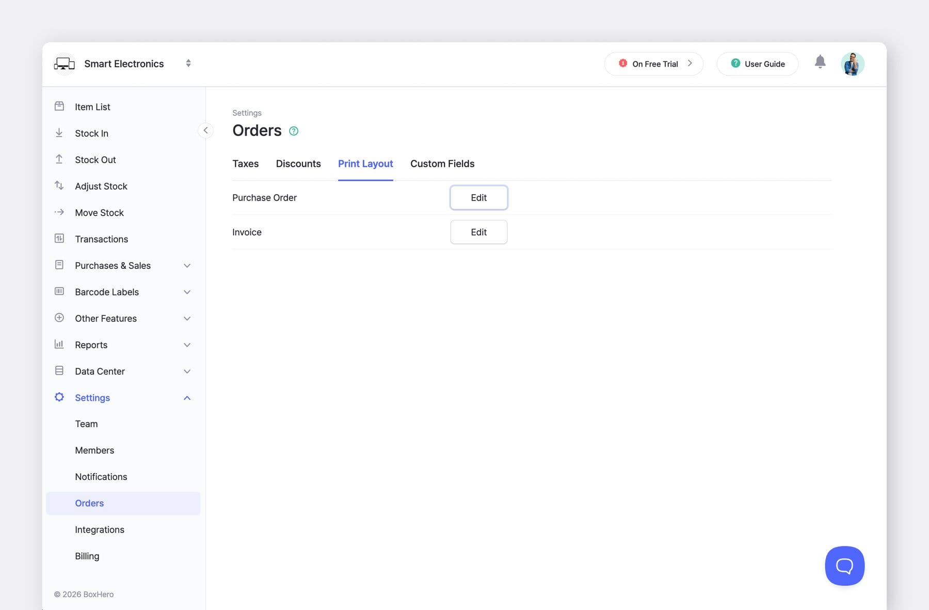This screenshot has width=929, height=610.
Task: Click the Orders help question mark icon
Action: (294, 131)
